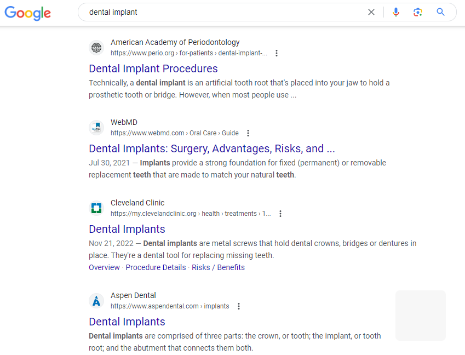Click the American Academy of Periodontology favicon
This screenshot has height=355, width=465.
[x=96, y=48]
